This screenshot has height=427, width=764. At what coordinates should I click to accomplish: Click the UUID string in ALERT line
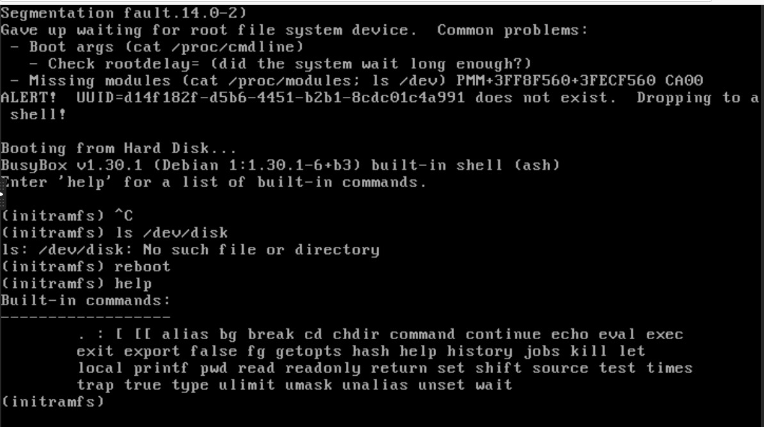pyautogui.click(x=270, y=97)
